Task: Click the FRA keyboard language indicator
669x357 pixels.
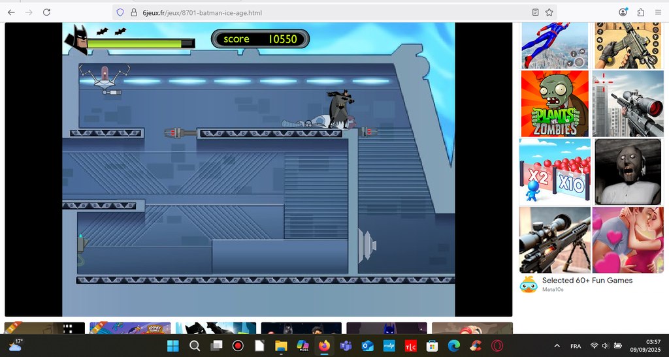Action: 576,346
